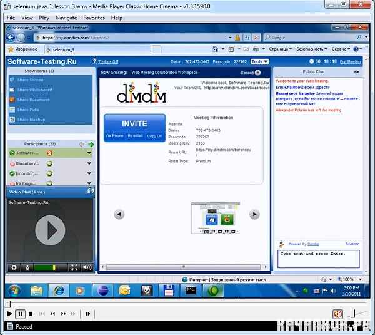This screenshot has width=375, height=335.
Task: Toggle the Barantsev participant microphone status icon
Action: (49, 163)
